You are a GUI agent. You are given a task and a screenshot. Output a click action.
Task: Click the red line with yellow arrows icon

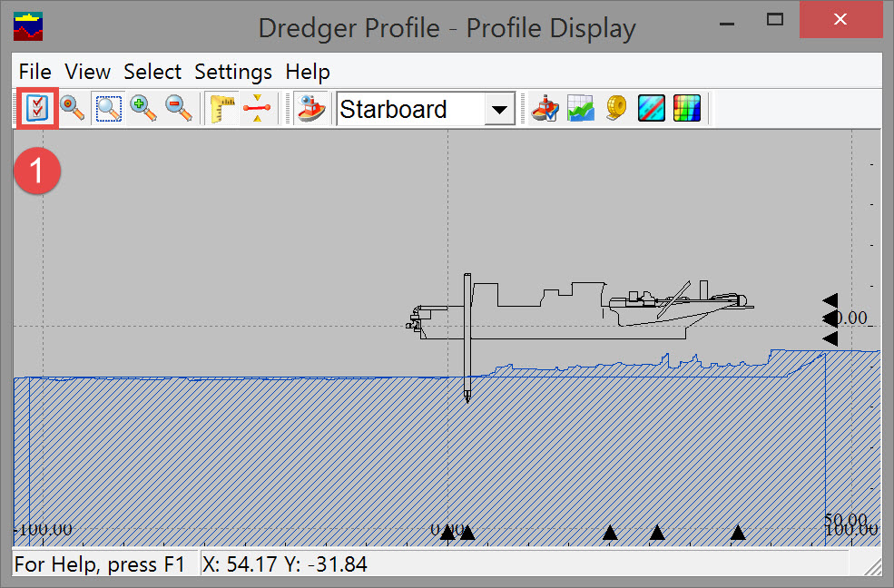tap(257, 108)
